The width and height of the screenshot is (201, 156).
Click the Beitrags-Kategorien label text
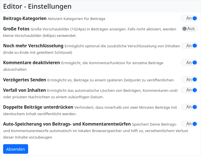pyautogui.click(x=25, y=18)
